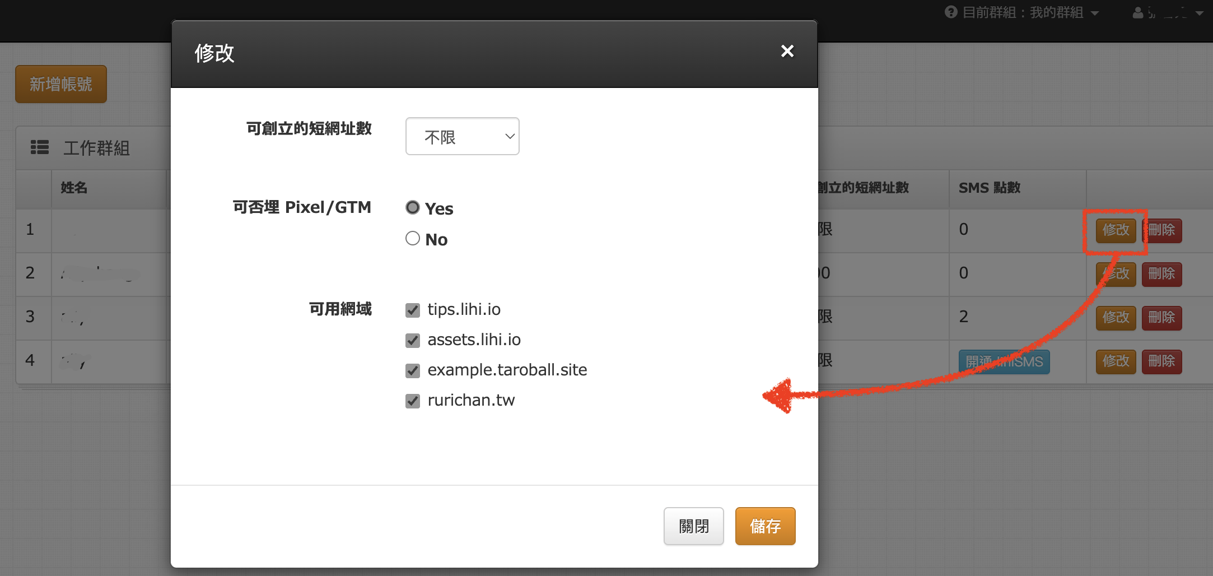Click the help question mark icon
Image resolution: width=1213 pixels, height=576 pixels.
coord(950,12)
